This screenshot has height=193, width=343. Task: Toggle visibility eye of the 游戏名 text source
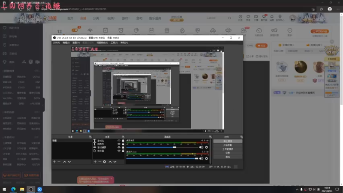point(119,141)
